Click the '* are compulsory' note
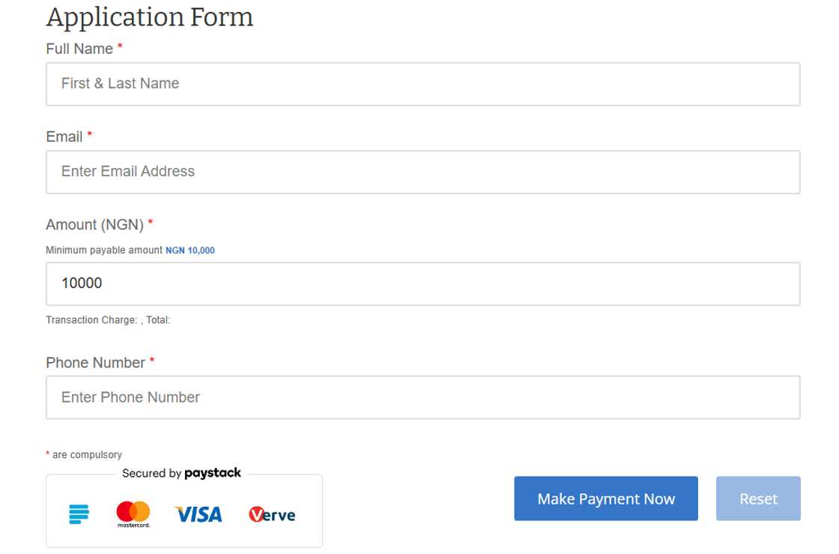Image resolution: width=839 pixels, height=554 pixels. point(84,454)
